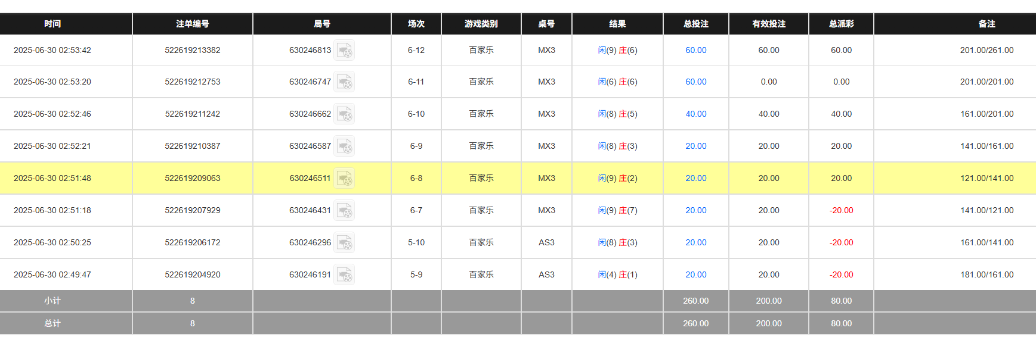This screenshot has width=1036, height=362.
Task: Open blue 40.00 total bet link
Action: [695, 114]
